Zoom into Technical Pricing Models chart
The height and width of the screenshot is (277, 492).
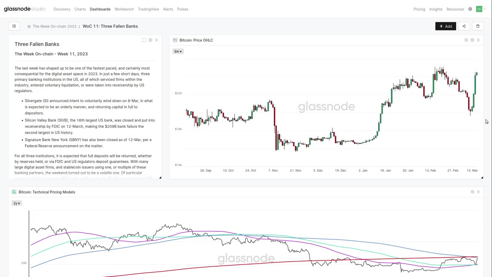coord(472,192)
